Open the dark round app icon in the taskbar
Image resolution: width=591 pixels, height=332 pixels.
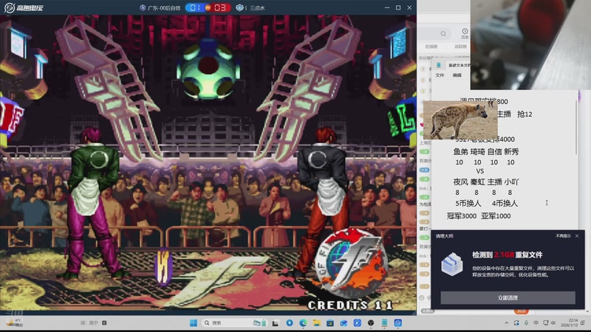coord(371,323)
